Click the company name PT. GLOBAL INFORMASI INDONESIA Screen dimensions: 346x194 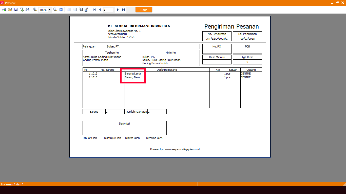click(139, 26)
